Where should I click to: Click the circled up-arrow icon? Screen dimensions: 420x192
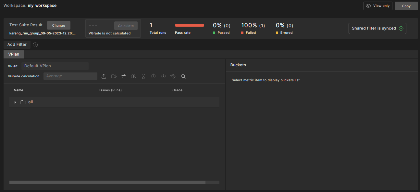154,76
